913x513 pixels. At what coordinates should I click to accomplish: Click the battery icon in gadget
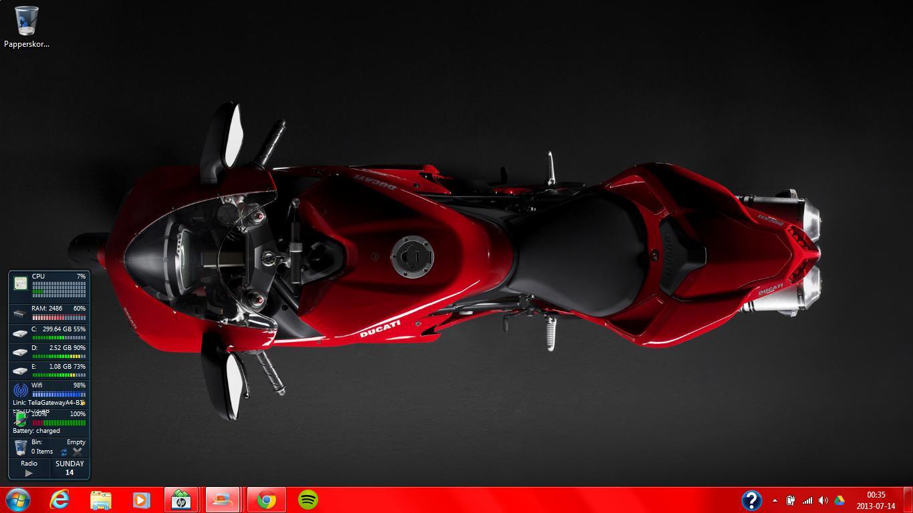(20, 419)
